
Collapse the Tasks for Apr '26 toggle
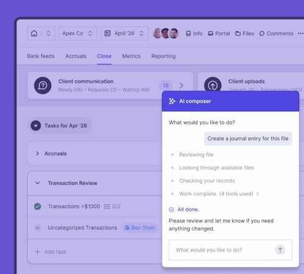click(x=36, y=125)
